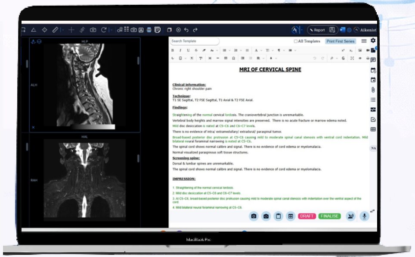Select the sagittal cervical spine MRI viewport
Viewport: 415px width, 257px height.
tap(85, 85)
